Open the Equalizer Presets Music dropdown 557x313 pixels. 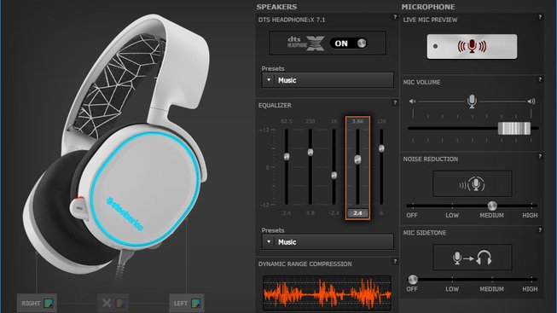coord(328,242)
